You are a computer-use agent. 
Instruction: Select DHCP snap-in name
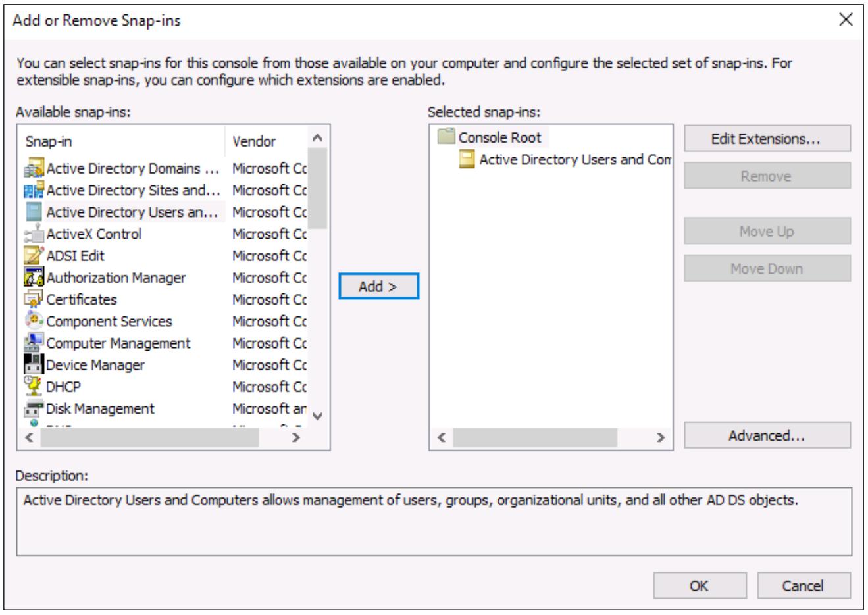(63, 387)
